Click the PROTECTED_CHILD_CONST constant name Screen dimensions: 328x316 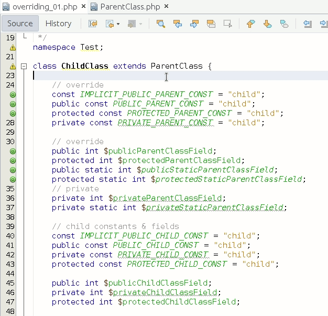coord(177,264)
